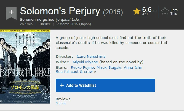
Task: Click the 451 ratings count
Action: [145, 14]
